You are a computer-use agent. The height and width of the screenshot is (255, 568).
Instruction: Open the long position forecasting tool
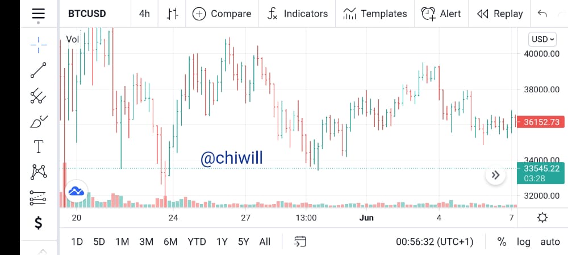[x=39, y=198]
